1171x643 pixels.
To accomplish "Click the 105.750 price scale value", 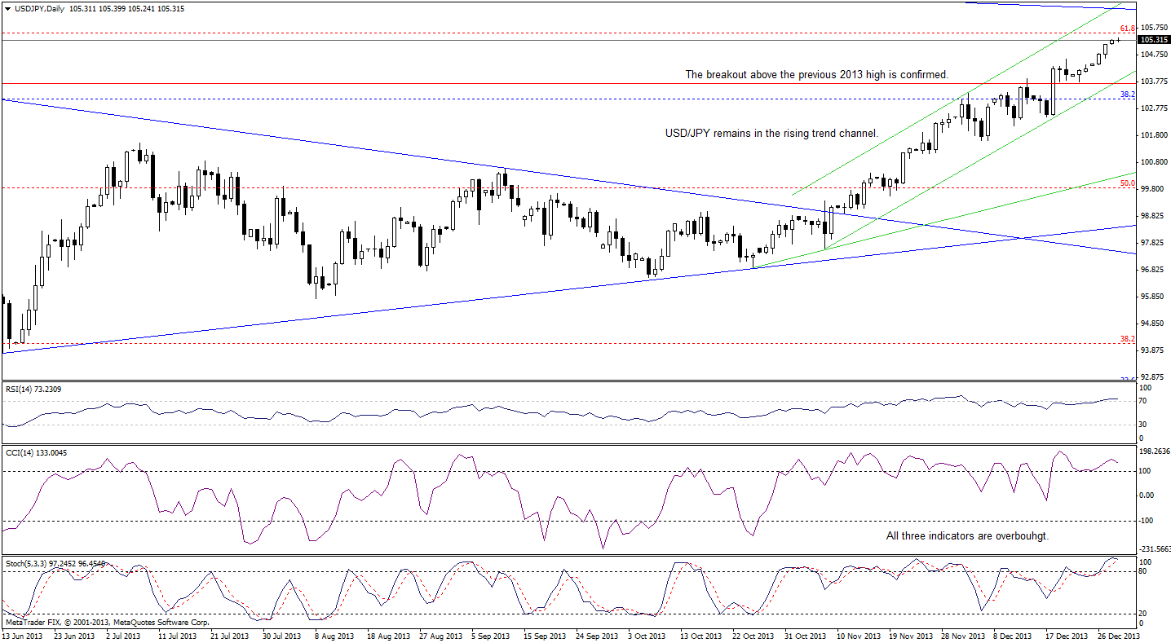I will 1154,28.
